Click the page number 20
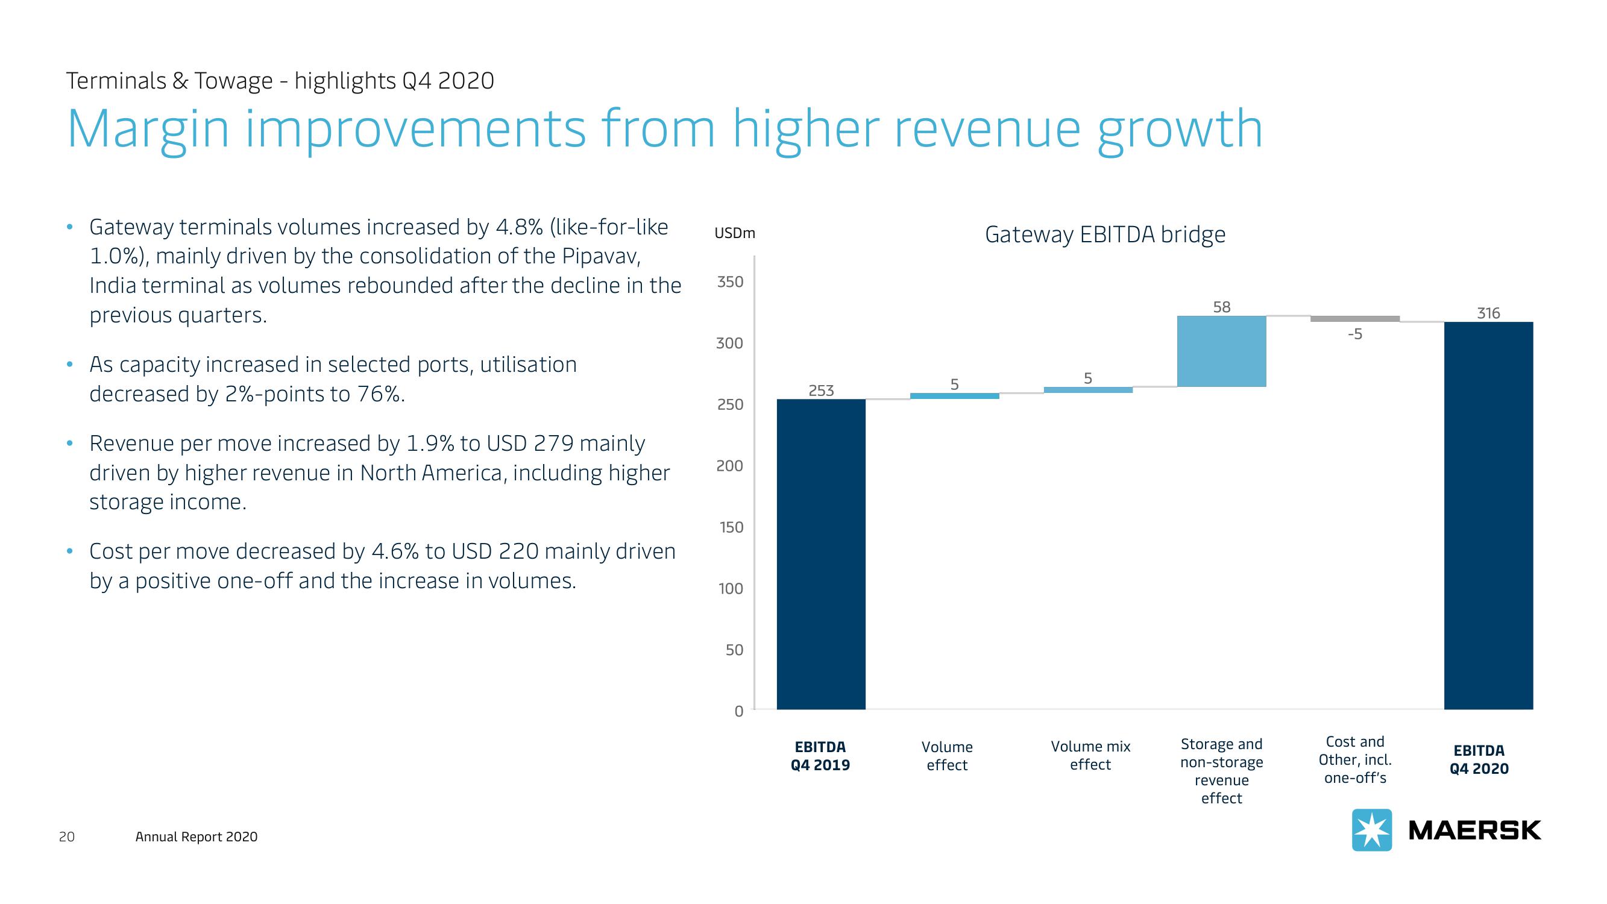1607x904 pixels. coord(67,837)
